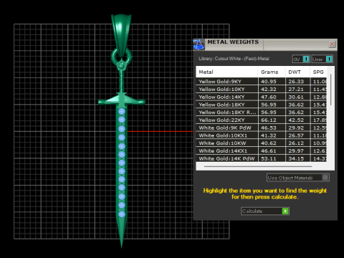Click the Metal Weights flask icon
The image size is (344, 258).
tap(199, 44)
